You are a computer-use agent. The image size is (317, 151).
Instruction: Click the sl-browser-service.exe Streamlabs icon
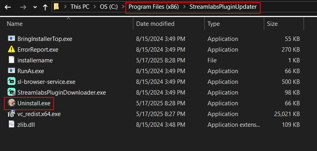coord(12,81)
